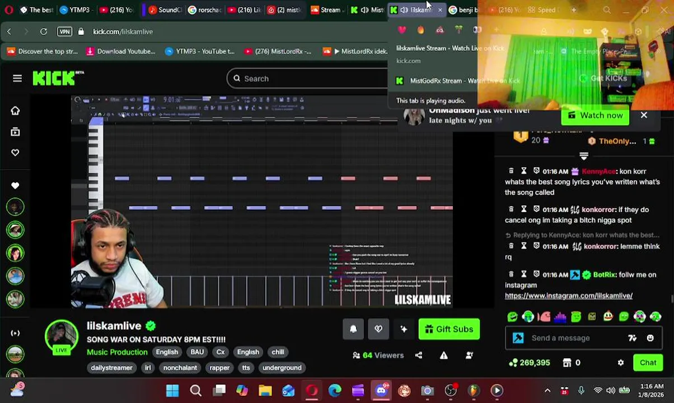Click the 269,395 KICKs points balance
The width and height of the screenshot is (674, 403).
529,363
